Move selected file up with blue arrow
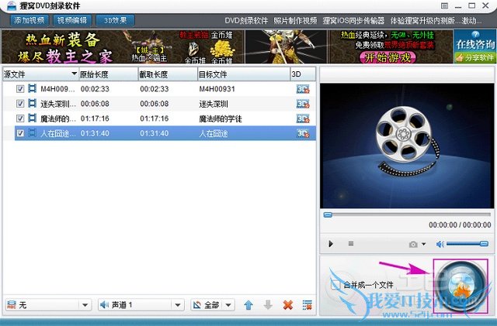 coord(248,305)
